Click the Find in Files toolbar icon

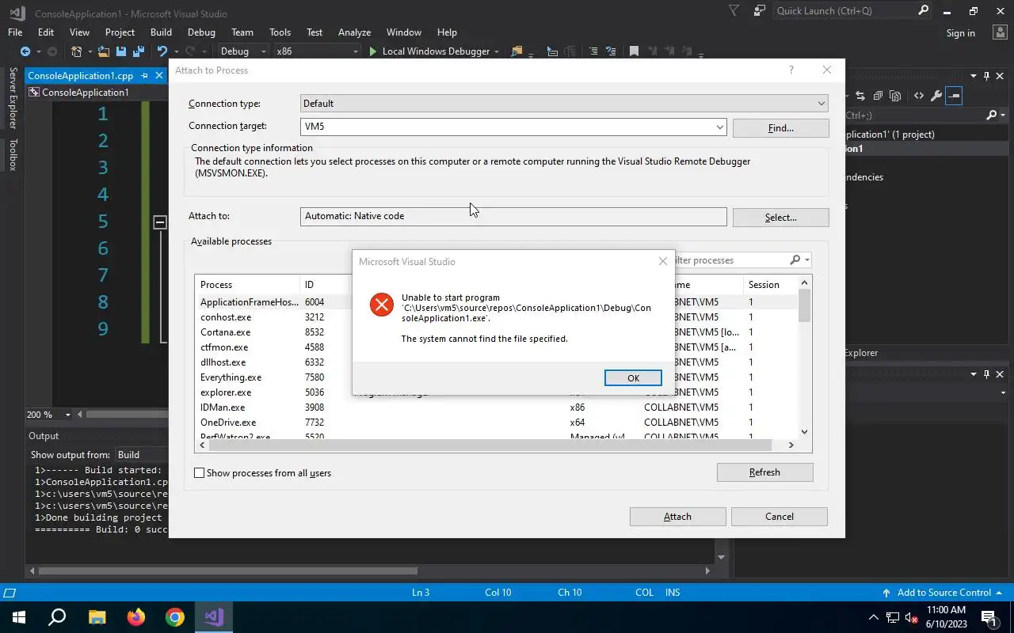[x=517, y=51]
